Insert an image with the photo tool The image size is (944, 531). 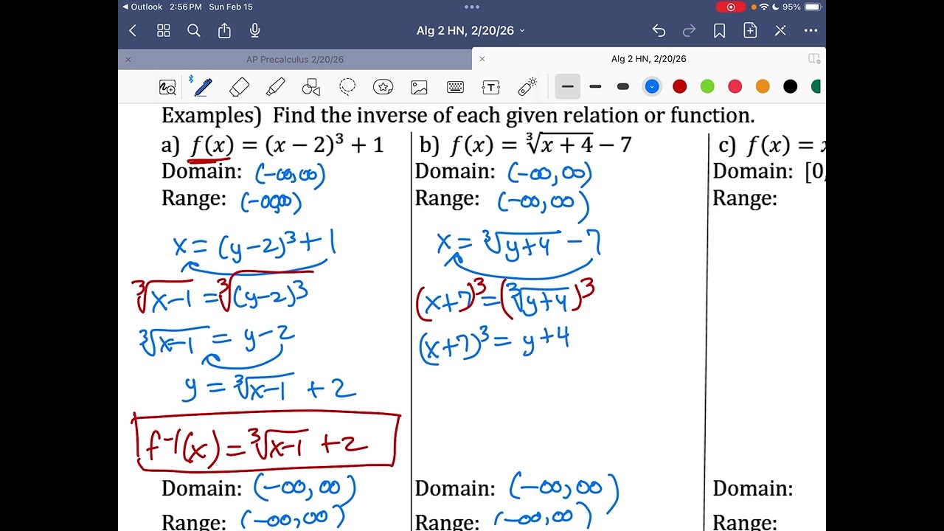pos(419,87)
